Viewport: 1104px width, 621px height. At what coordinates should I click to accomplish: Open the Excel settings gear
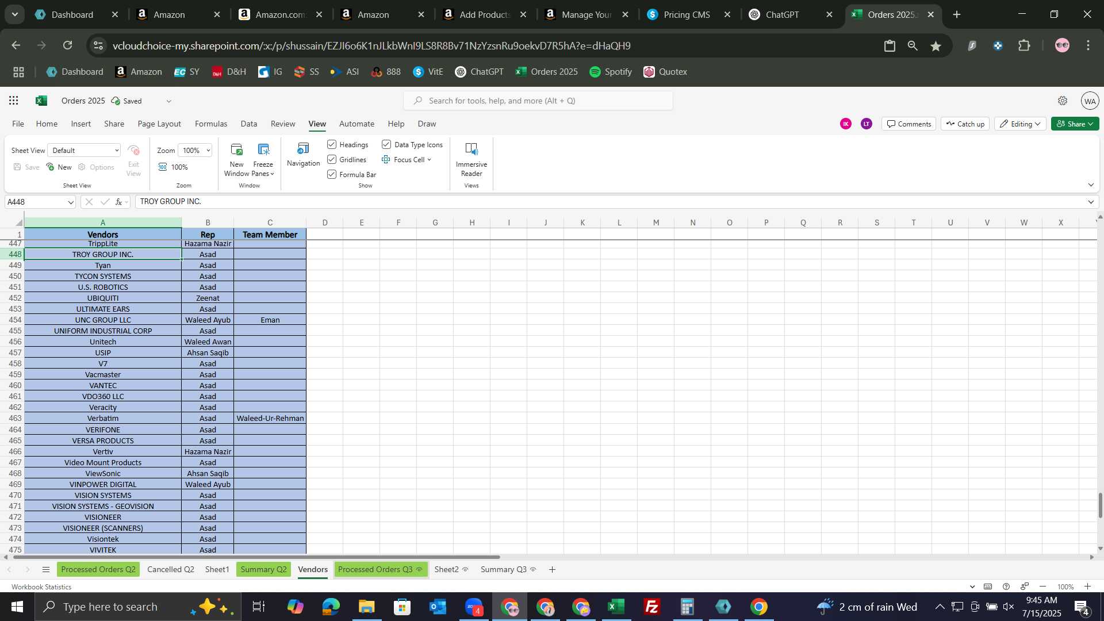(x=1063, y=101)
